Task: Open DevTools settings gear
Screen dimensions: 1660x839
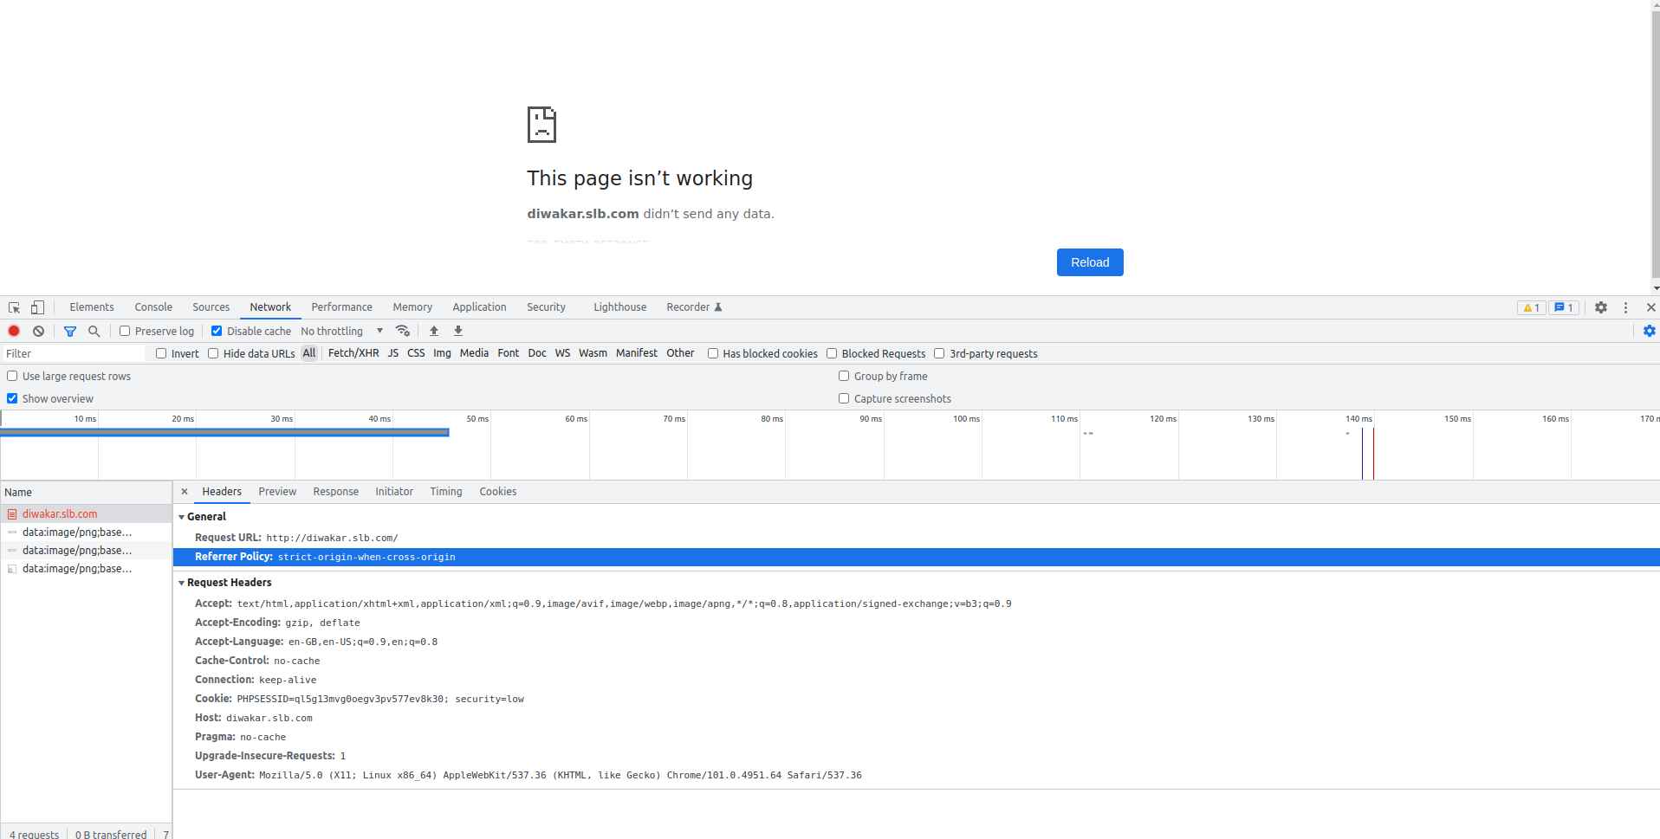Action: pyautogui.click(x=1601, y=307)
